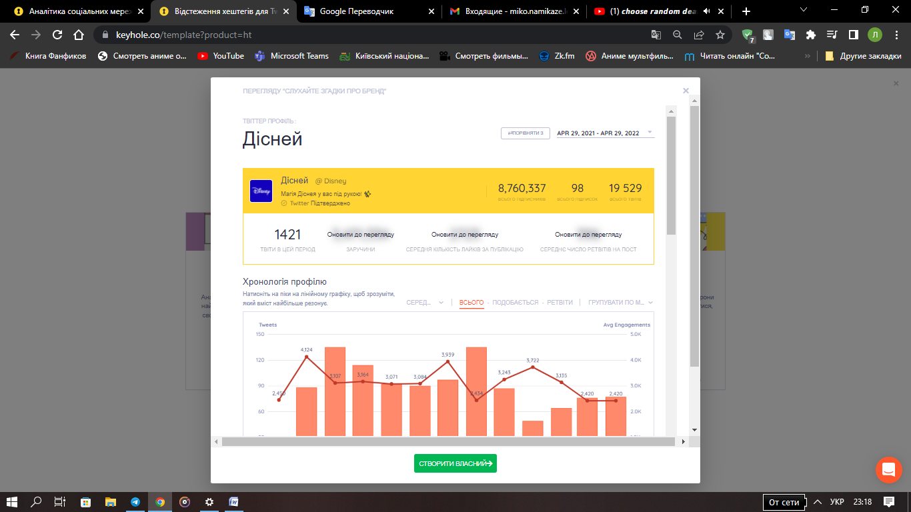Image resolution: width=911 pixels, height=512 pixels.
Task: Open Google Translate extension icon
Action: 789,35
